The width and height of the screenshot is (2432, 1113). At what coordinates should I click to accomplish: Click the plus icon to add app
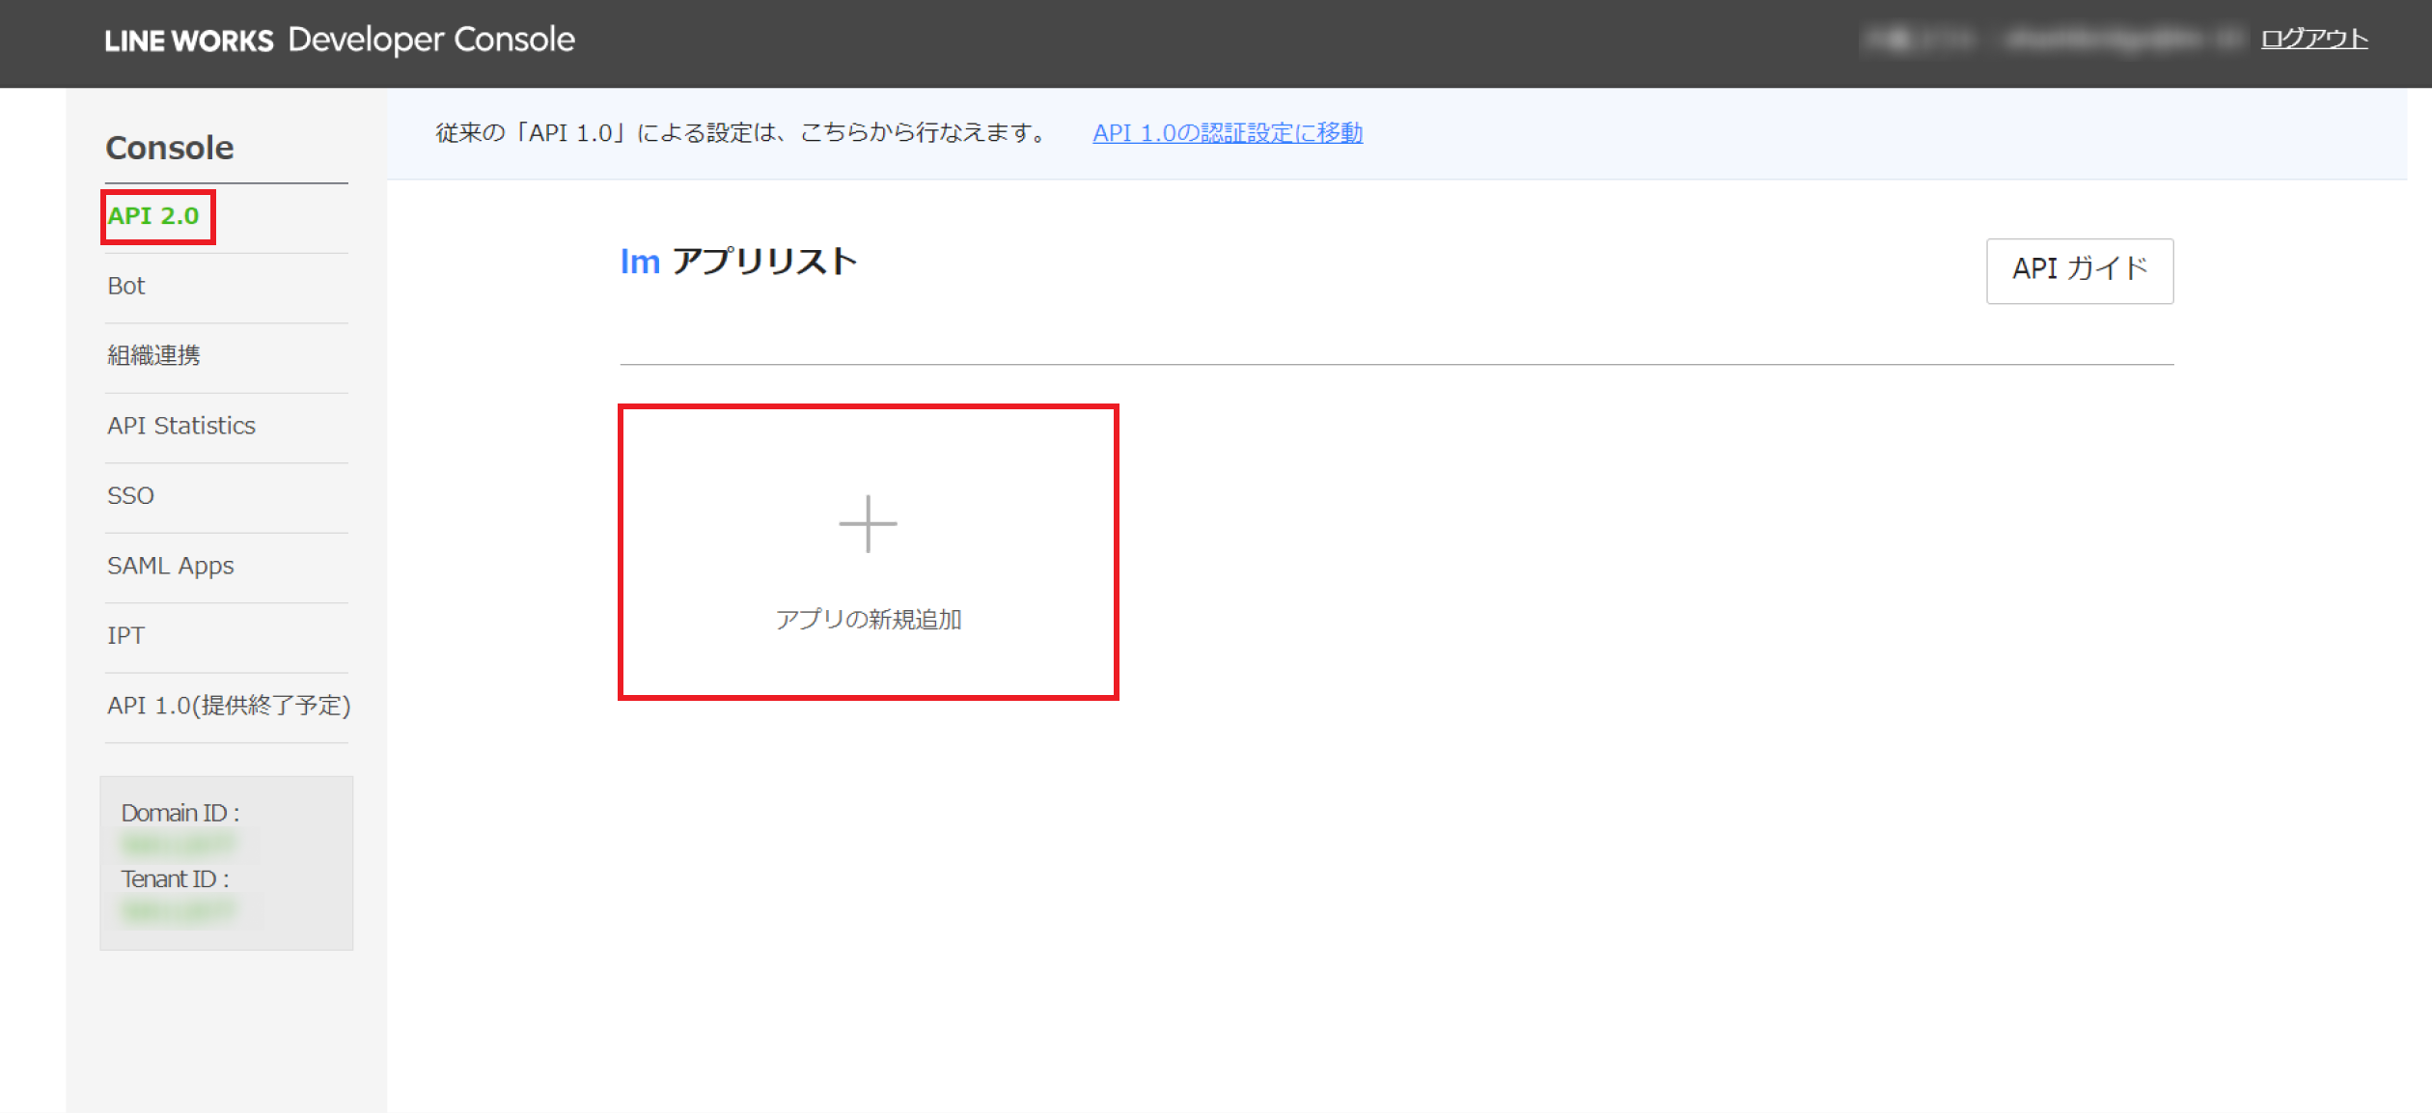[x=868, y=524]
